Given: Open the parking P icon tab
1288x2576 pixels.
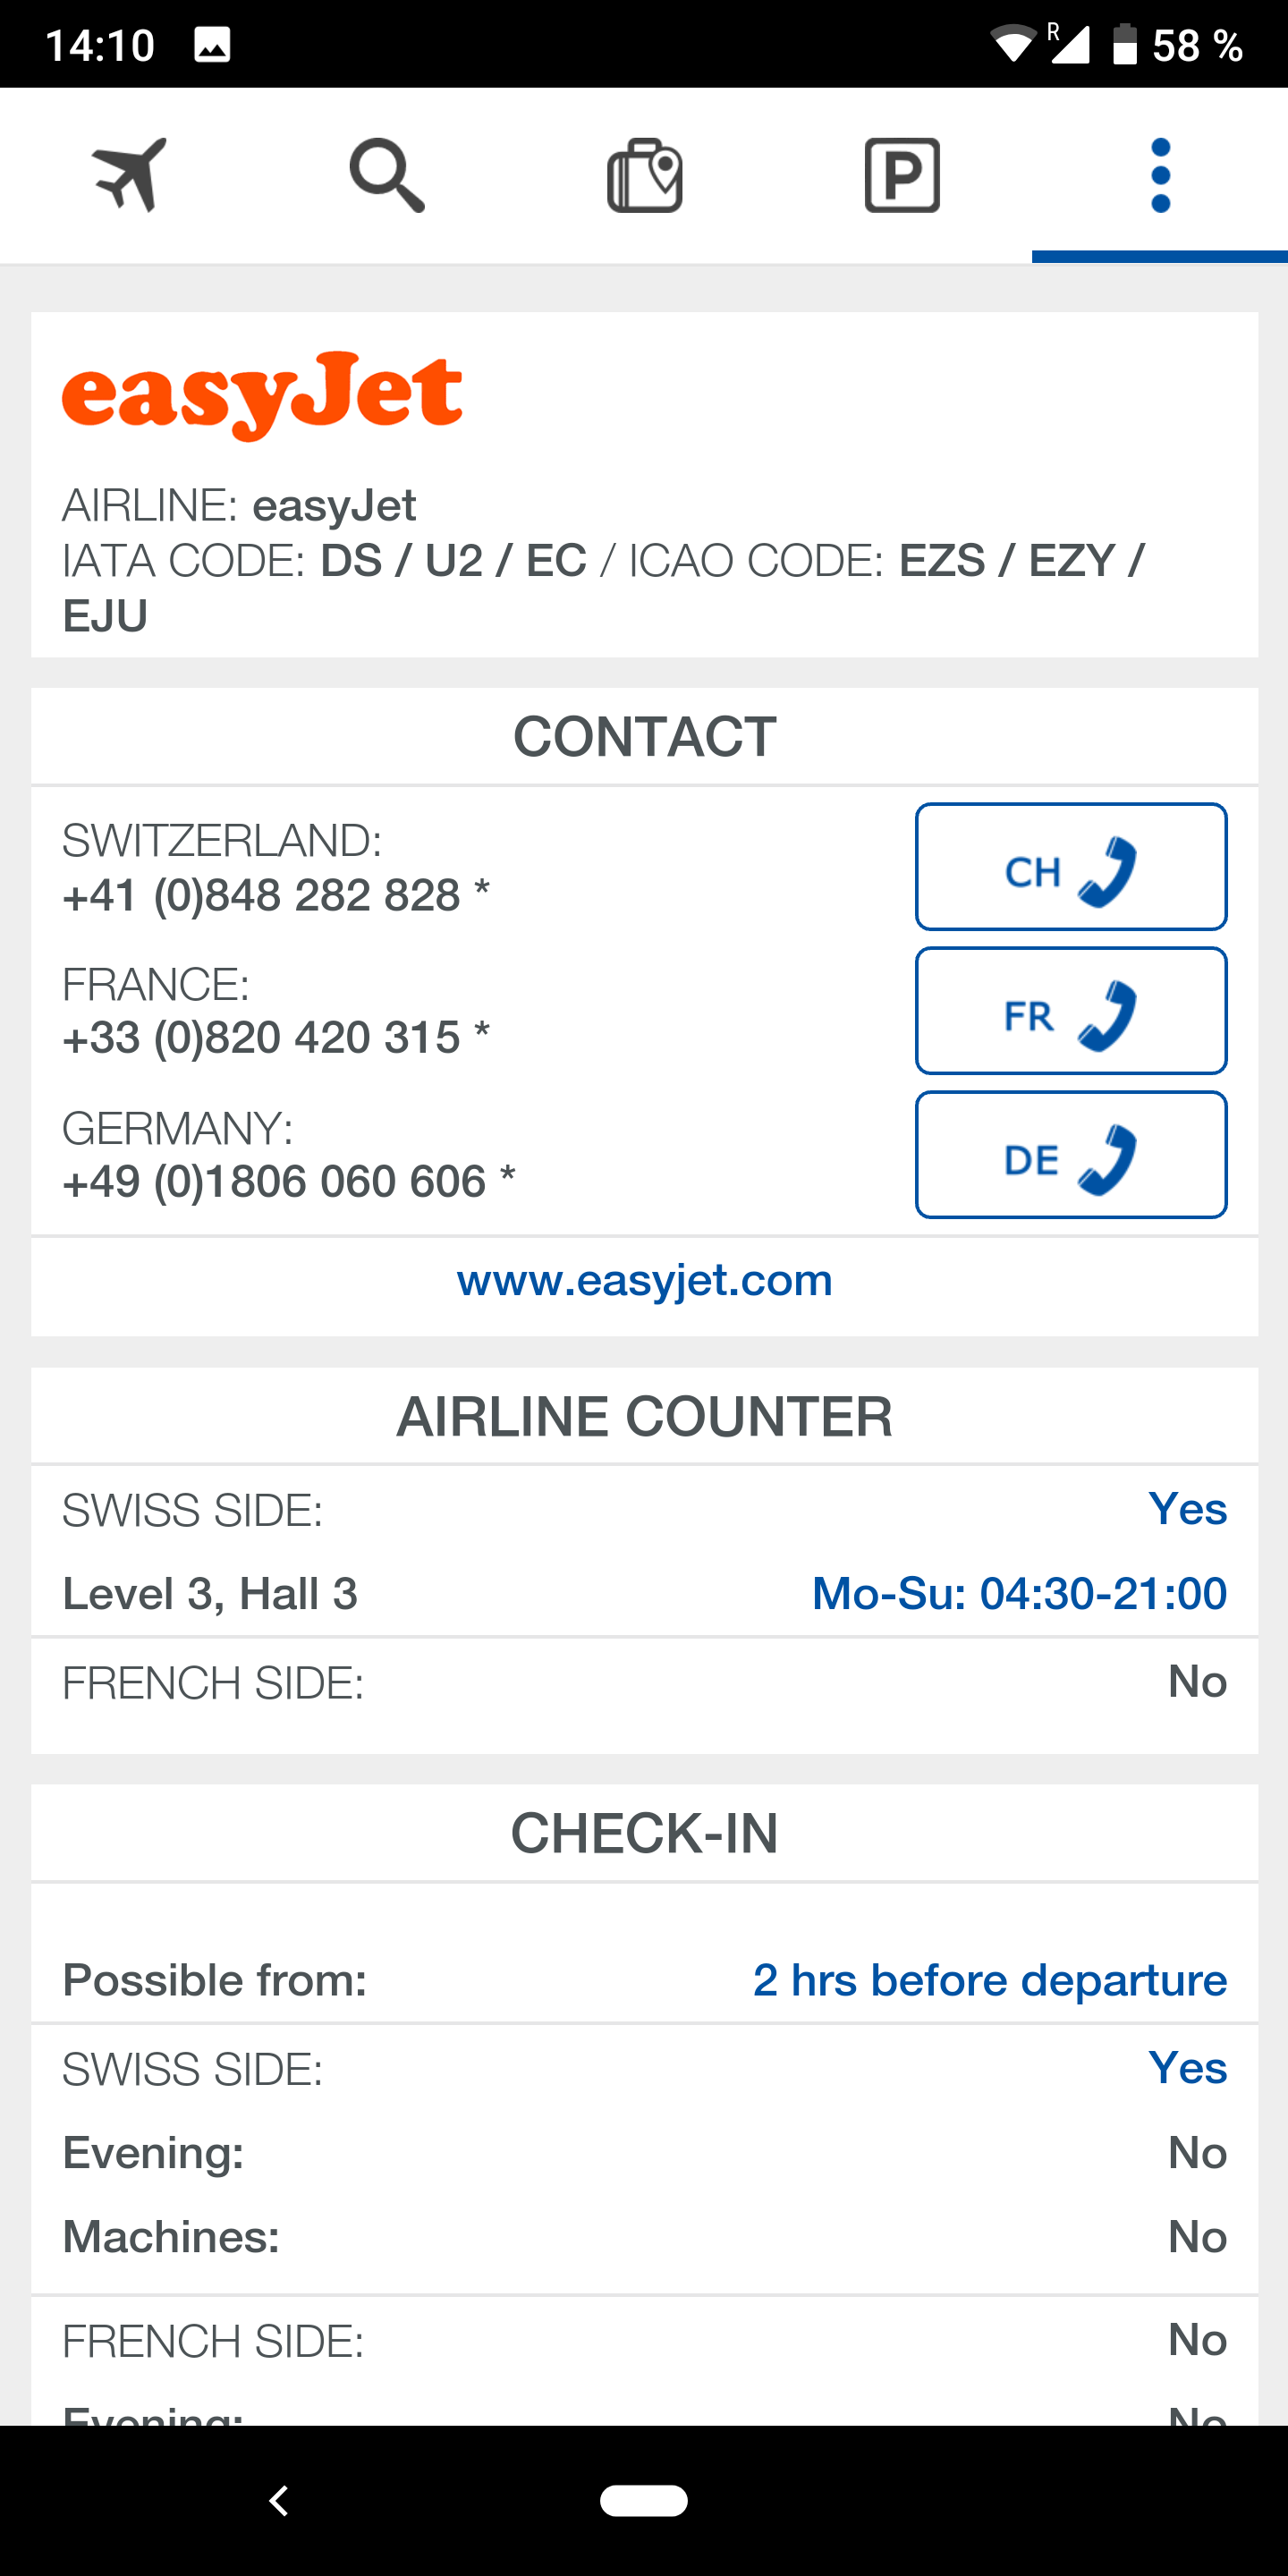Looking at the screenshot, I should [902, 175].
